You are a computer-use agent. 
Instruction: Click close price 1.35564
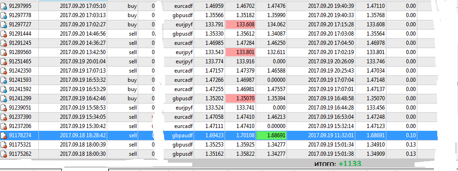(376, 34)
